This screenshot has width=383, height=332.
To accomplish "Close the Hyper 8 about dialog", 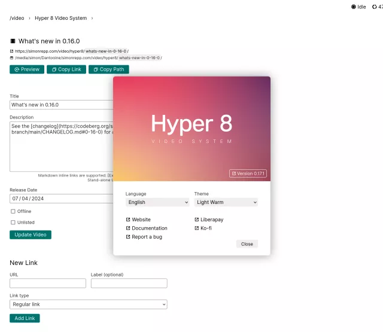I will click(x=247, y=244).
